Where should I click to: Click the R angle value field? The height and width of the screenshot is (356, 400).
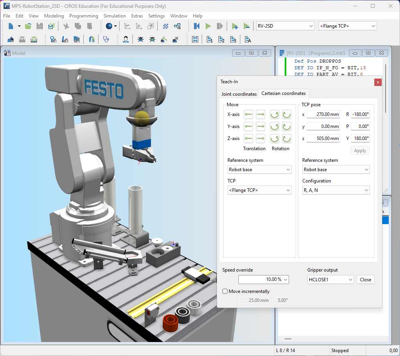coord(360,114)
